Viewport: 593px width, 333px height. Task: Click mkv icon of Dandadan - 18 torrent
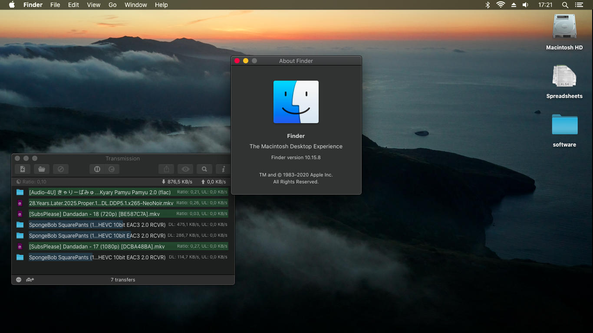(x=20, y=214)
